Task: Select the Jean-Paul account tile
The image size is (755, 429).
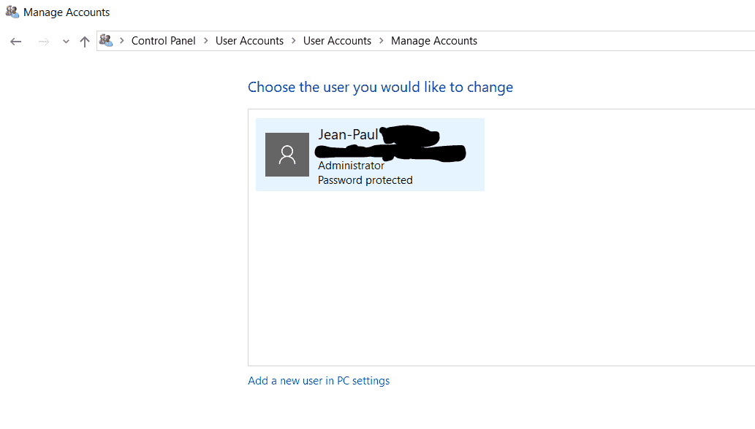Action: [370, 154]
